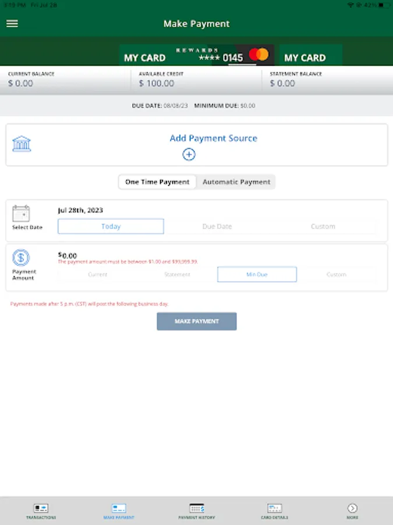Viewport: 393px width, 525px height.
Task: Tap the Statement Balance $0.00 value
Action: point(282,83)
